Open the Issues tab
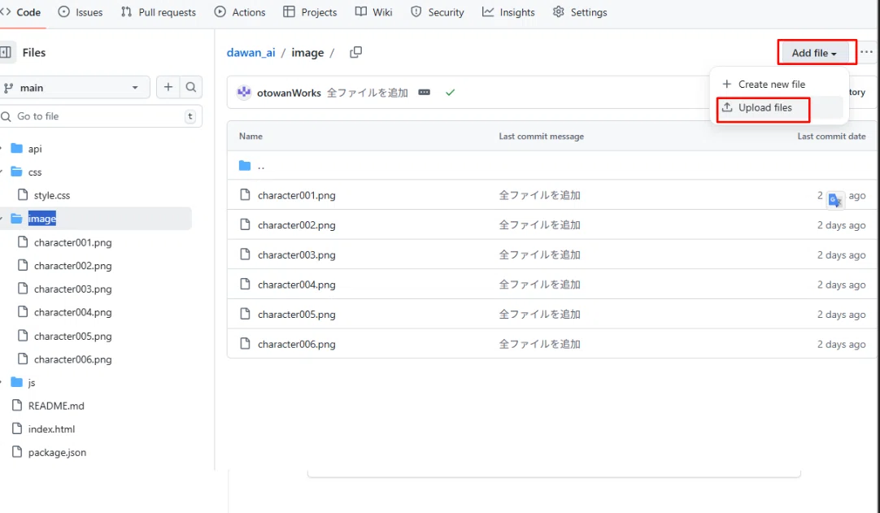880x513 pixels. coord(81,12)
